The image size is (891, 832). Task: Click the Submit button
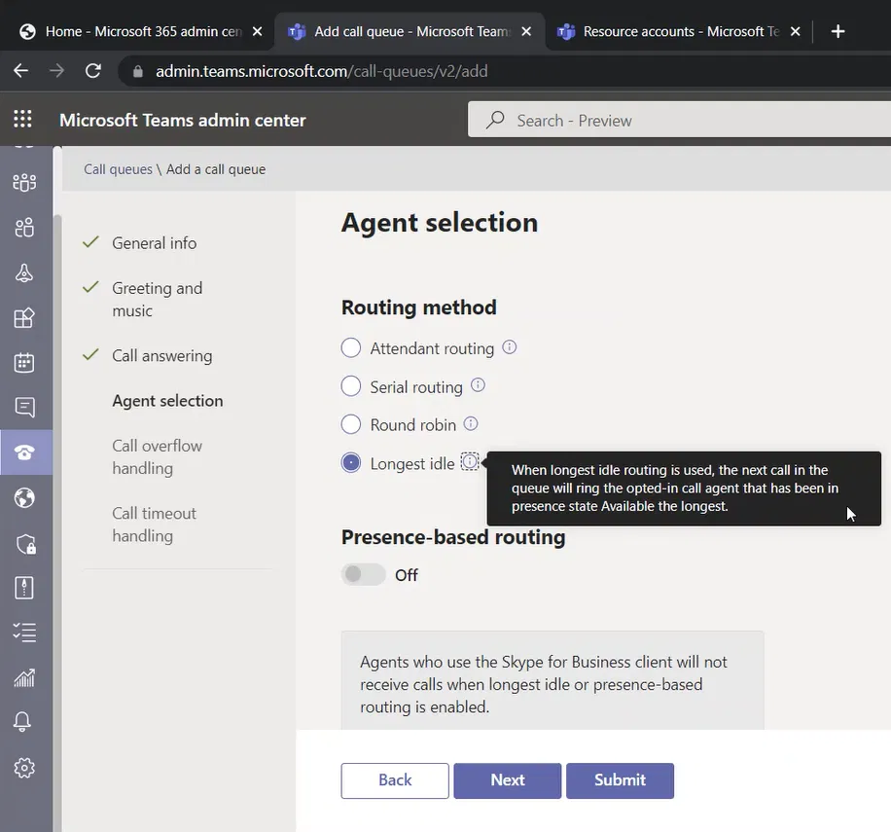[620, 780]
